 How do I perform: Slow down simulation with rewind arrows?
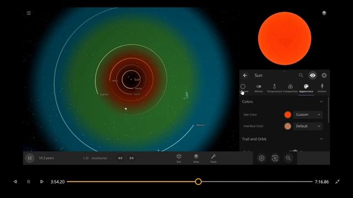pyautogui.click(x=120, y=158)
